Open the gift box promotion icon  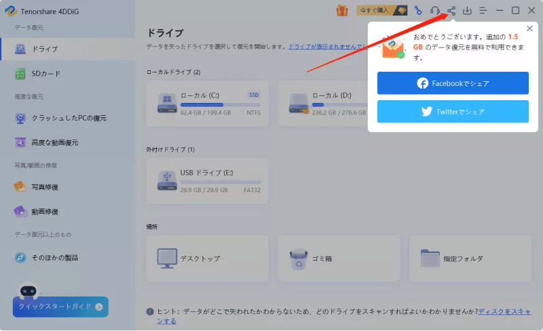coord(342,11)
